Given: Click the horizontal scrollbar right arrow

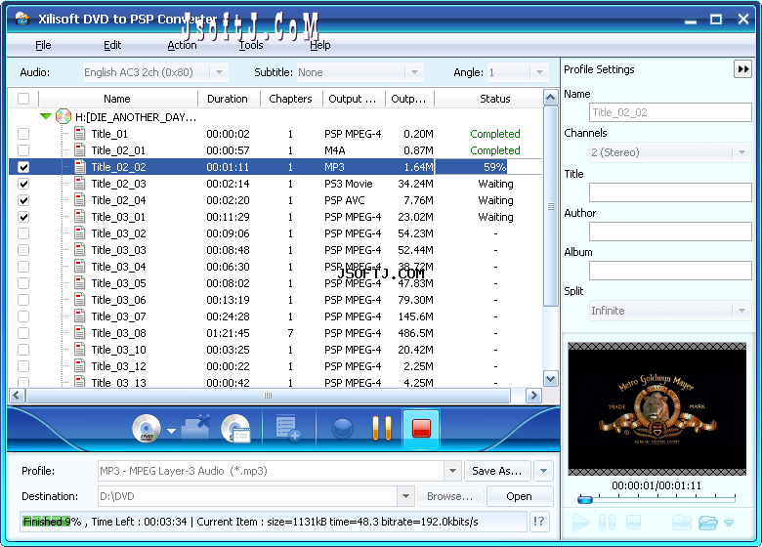Looking at the screenshot, I should [533, 396].
